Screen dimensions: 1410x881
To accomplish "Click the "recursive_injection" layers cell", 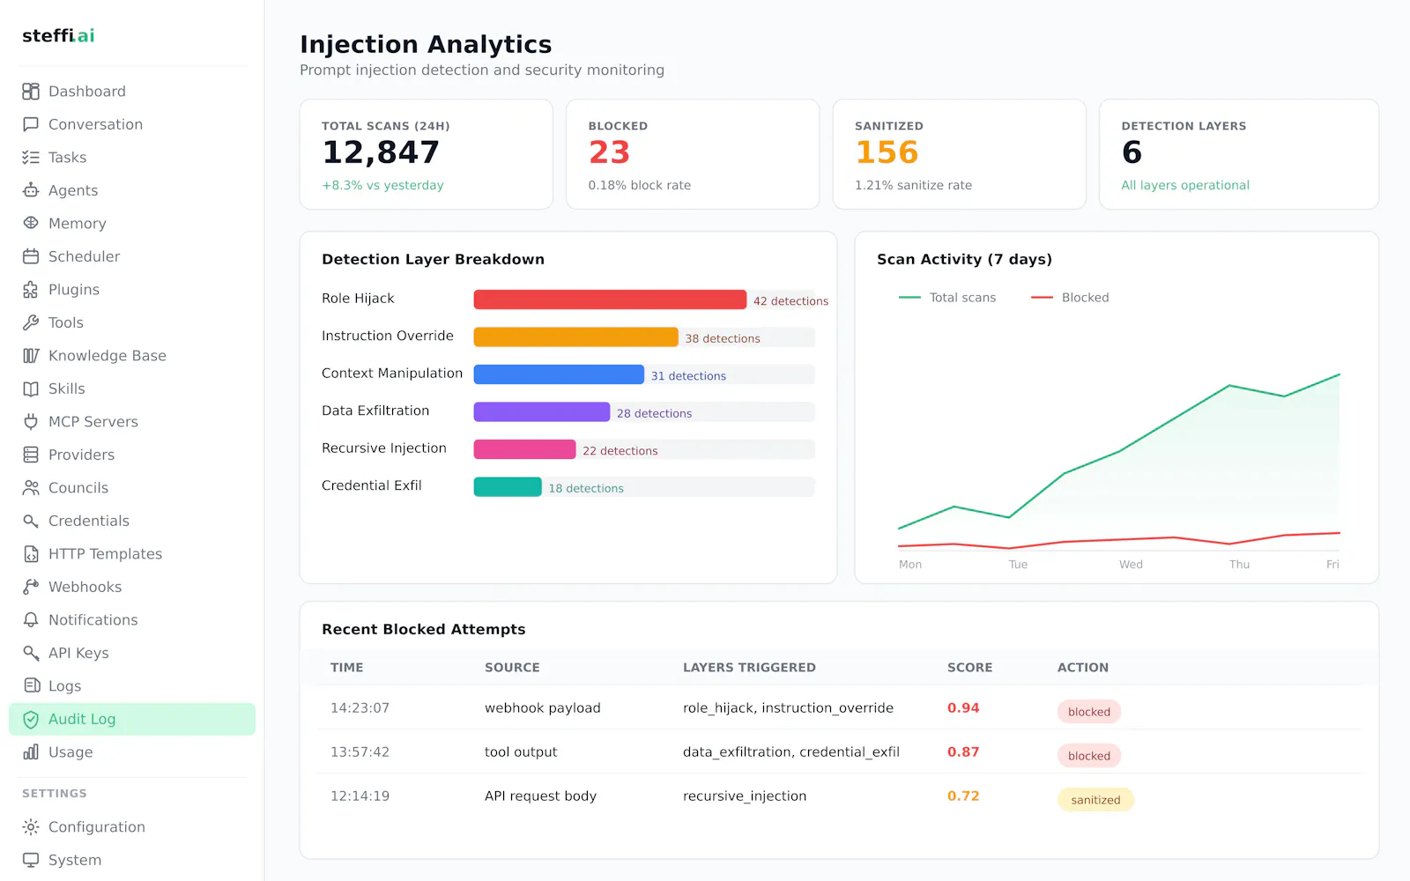I will pyautogui.click(x=745, y=796).
